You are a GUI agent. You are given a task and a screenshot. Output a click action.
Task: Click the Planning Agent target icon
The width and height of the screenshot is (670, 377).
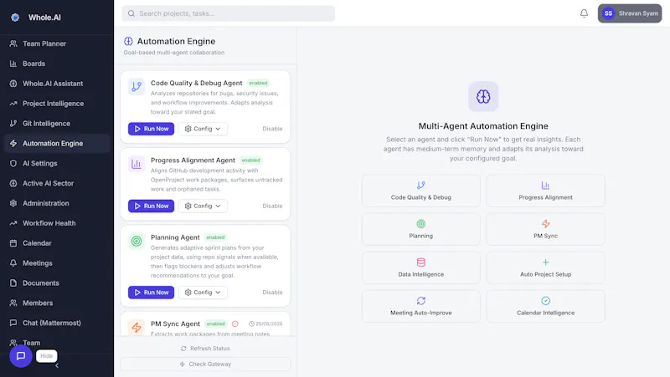(137, 241)
